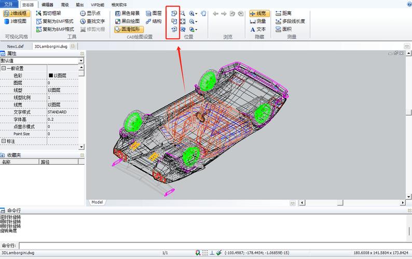This screenshot has height=259, width=412.
Task: Open the tab list dropdown at right
Action: click(x=407, y=46)
